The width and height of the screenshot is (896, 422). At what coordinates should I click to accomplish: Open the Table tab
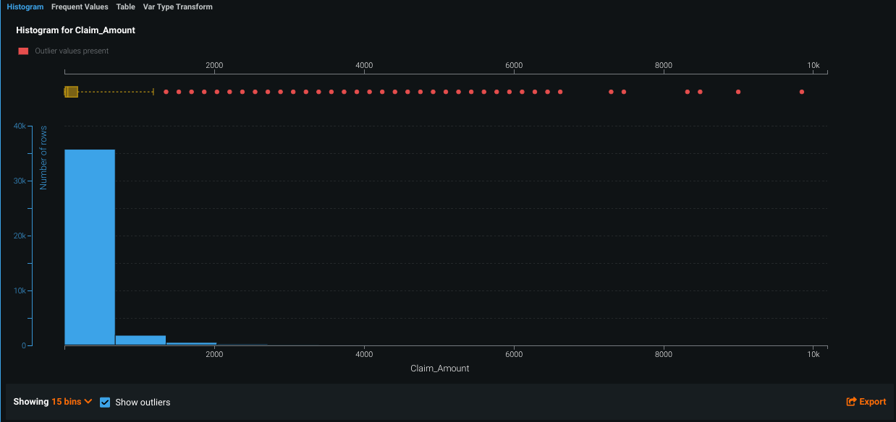125,7
